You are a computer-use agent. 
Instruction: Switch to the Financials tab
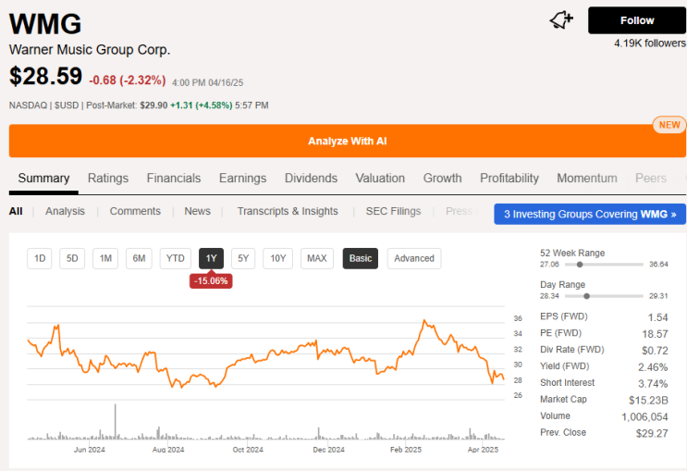[174, 179]
